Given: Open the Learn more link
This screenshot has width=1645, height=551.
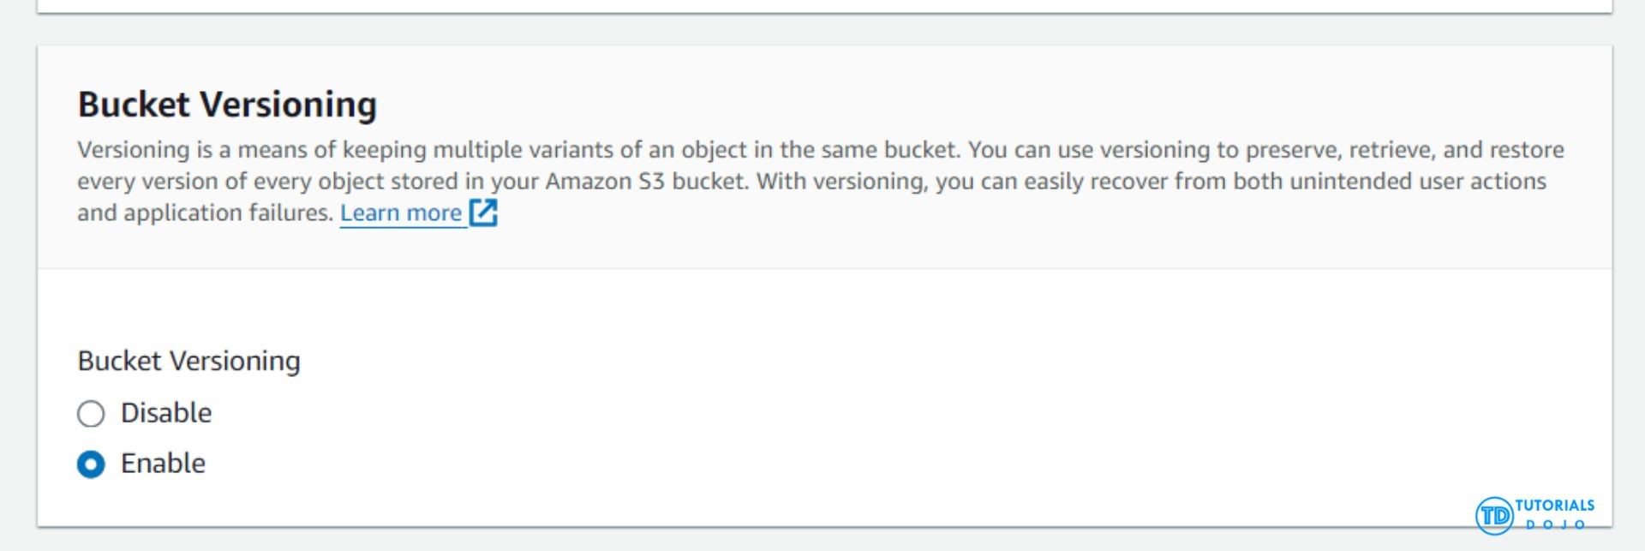Looking at the screenshot, I should point(400,213).
